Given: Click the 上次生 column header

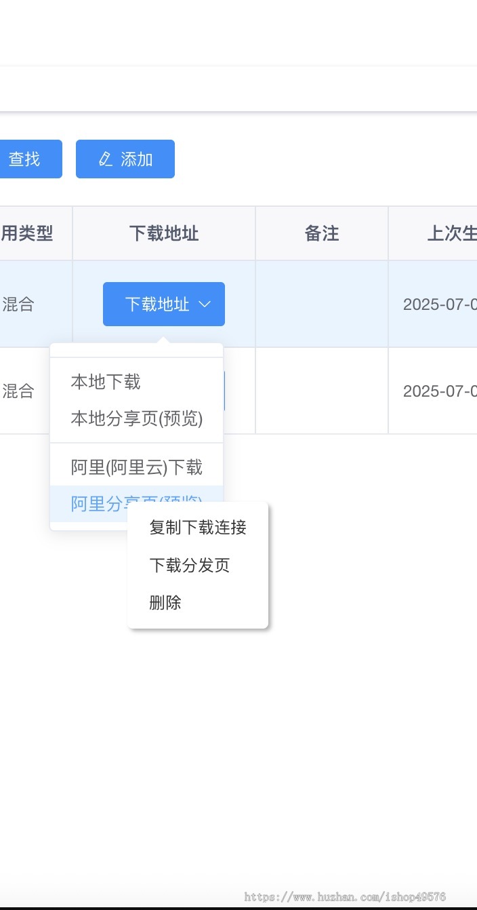Looking at the screenshot, I should (451, 234).
